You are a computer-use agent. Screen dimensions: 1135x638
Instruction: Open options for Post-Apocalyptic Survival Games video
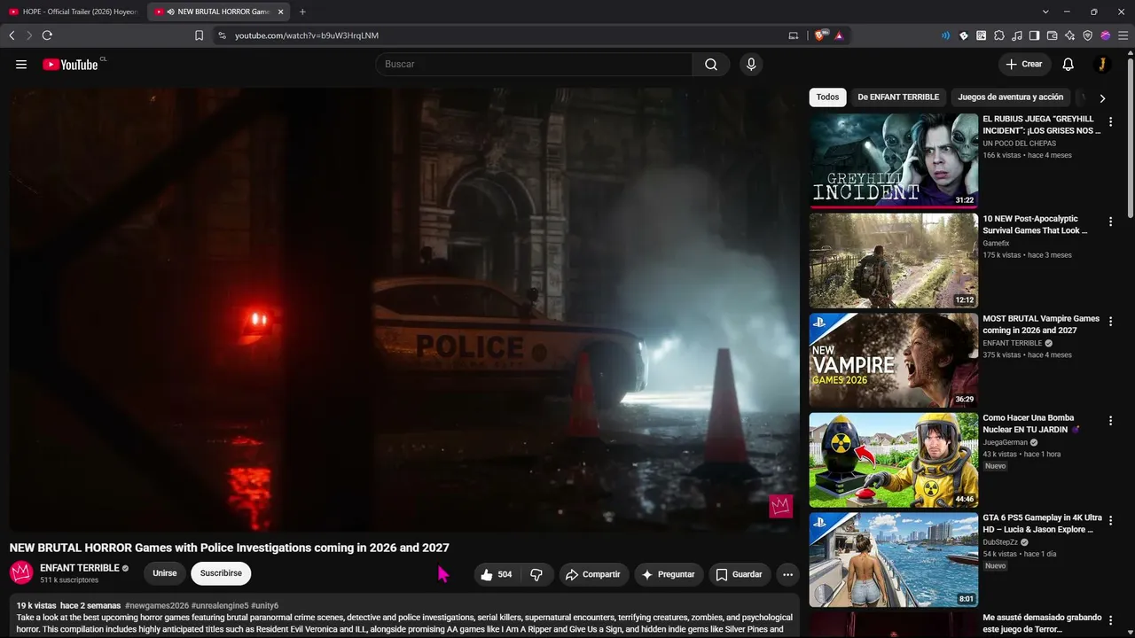click(1110, 222)
